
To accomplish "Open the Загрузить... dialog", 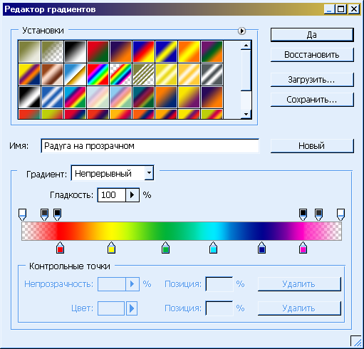I will click(312, 80).
